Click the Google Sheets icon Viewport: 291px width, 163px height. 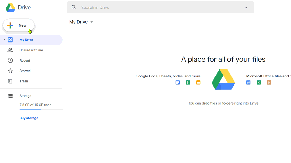click(x=188, y=83)
